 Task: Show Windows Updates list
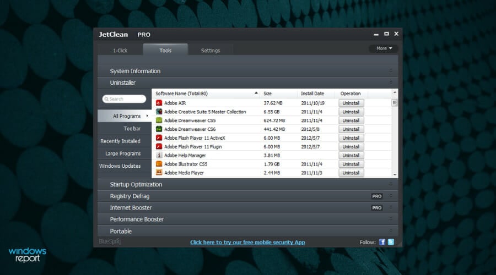pos(125,166)
